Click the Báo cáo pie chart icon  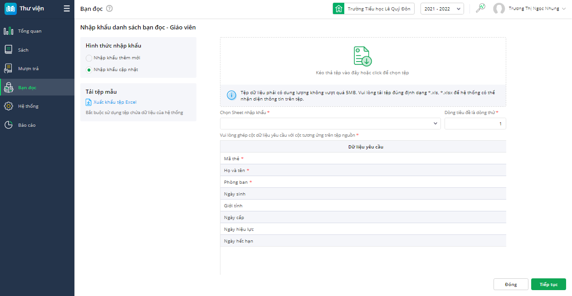pos(8,125)
